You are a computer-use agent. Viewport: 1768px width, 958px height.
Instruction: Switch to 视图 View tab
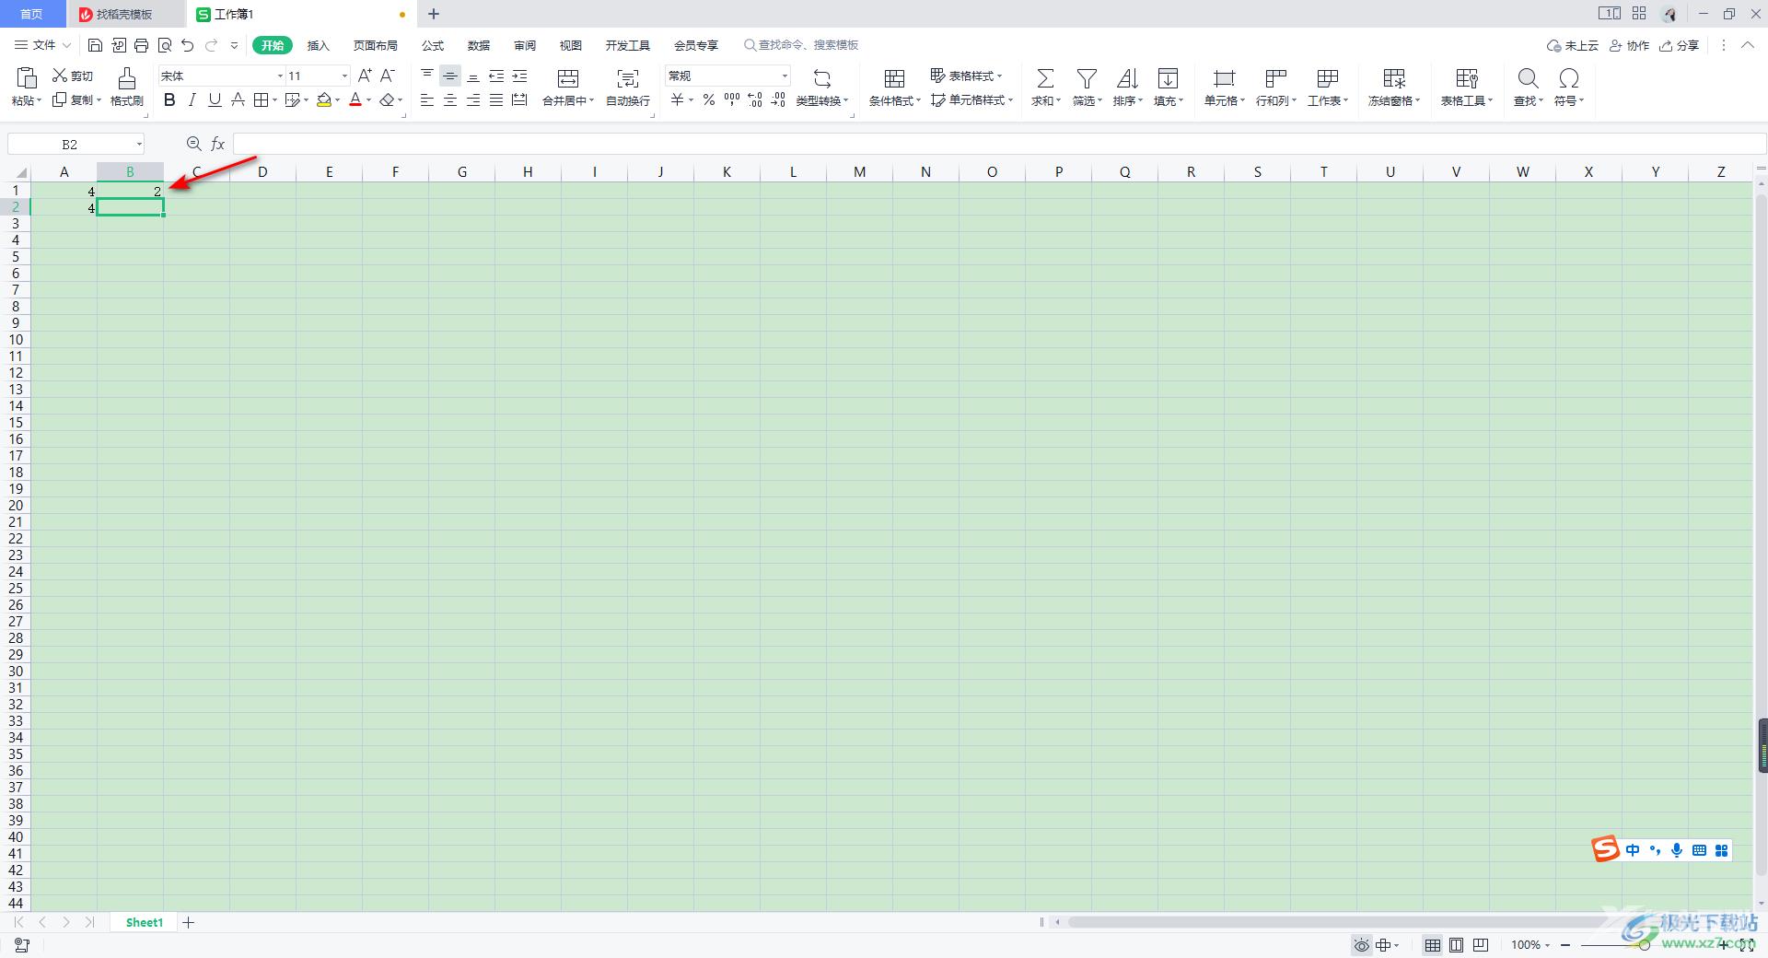tap(571, 45)
